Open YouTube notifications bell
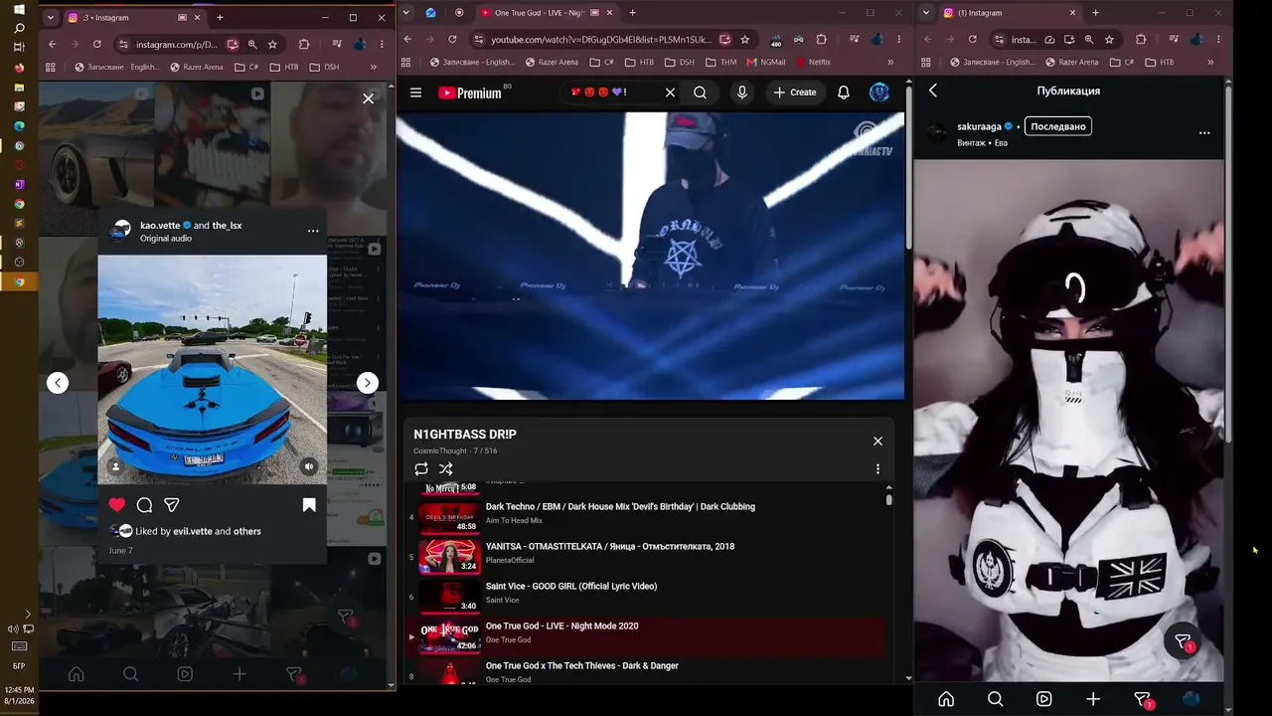Image resolution: width=1272 pixels, height=716 pixels. [844, 92]
